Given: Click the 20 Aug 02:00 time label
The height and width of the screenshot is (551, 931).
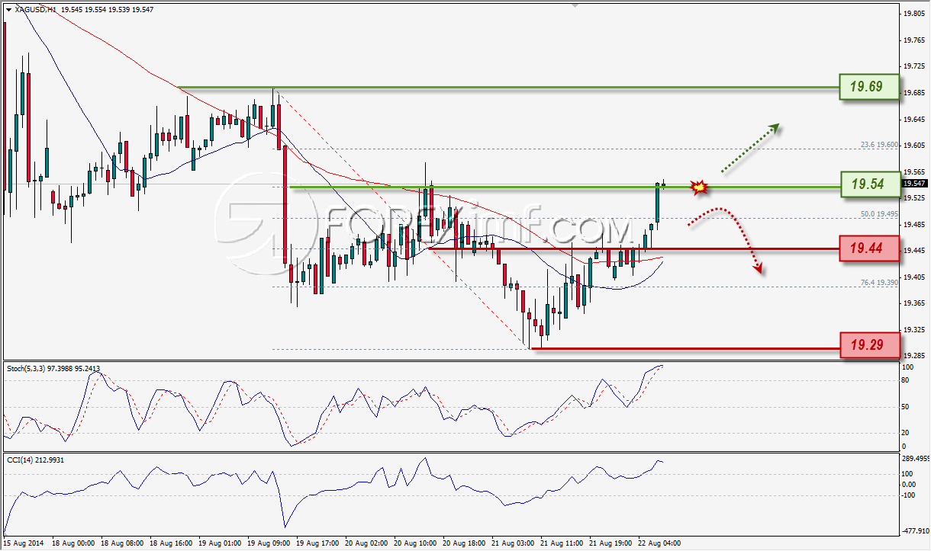Looking at the screenshot, I should click(368, 543).
